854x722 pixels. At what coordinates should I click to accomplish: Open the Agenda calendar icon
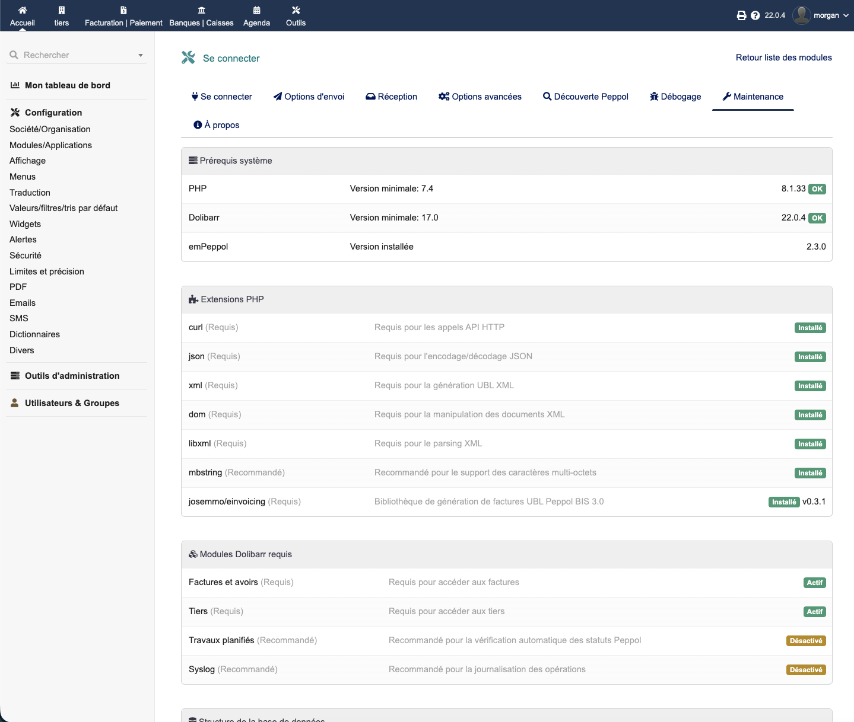[256, 10]
